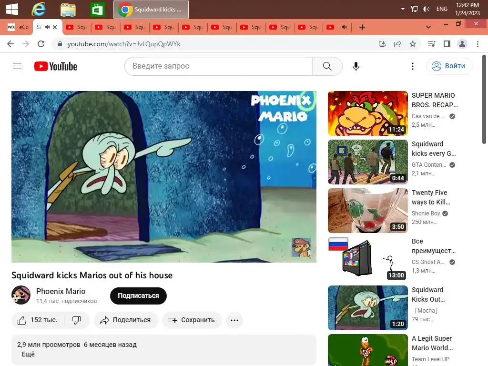Image resolution: width=488 pixels, height=366 pixels.
Task: Open network status tray icon
Action: tap(414, 9)
